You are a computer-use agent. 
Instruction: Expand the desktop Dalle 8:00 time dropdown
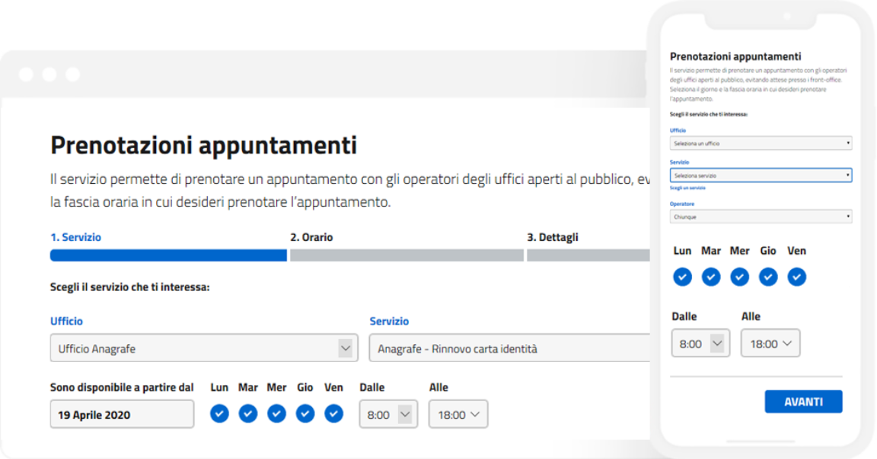click(x=388, y=414)
